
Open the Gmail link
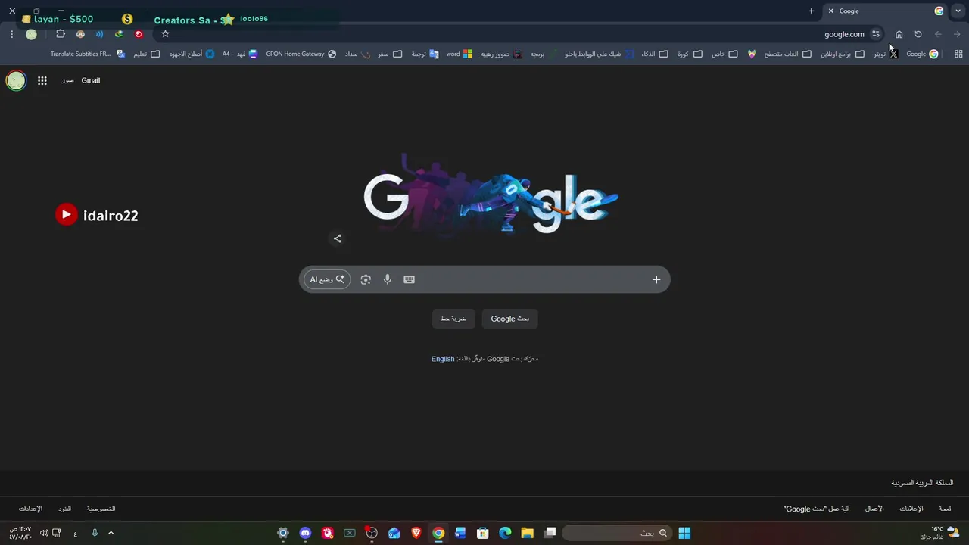pyautogui.click(x=91, y=80)
